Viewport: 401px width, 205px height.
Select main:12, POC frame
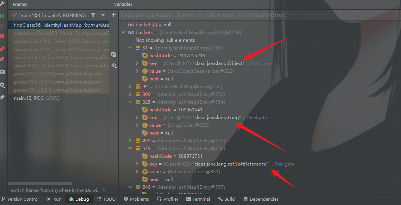click(x=58, y=98)
